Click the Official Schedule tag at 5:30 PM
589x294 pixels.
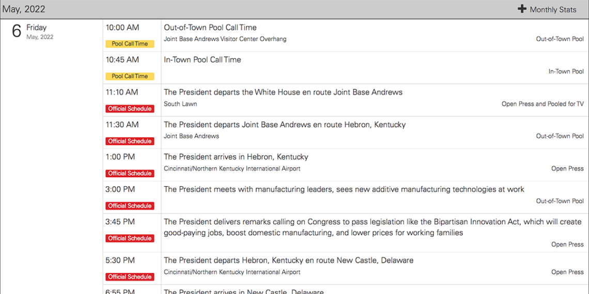click(x=130, y=277)
